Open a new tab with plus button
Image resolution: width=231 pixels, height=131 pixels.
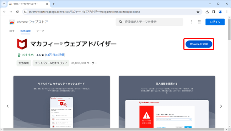click(54, 4)
